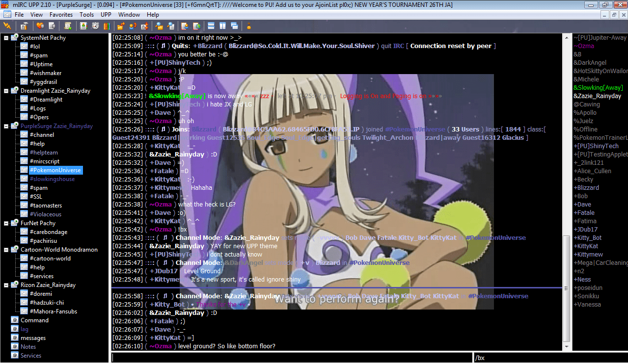The width and height of the screenshot is (628, 363).
Task: Open the Received files toolbar icon
Action: (159, 26)
